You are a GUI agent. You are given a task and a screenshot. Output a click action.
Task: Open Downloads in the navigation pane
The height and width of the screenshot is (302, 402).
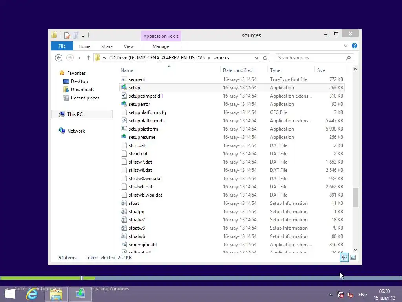[x=82, y=89]
